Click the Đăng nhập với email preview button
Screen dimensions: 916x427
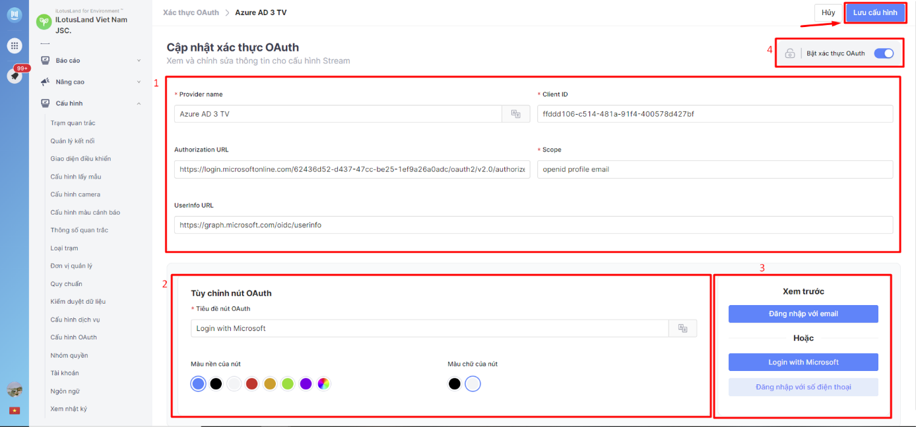(803, 314)
